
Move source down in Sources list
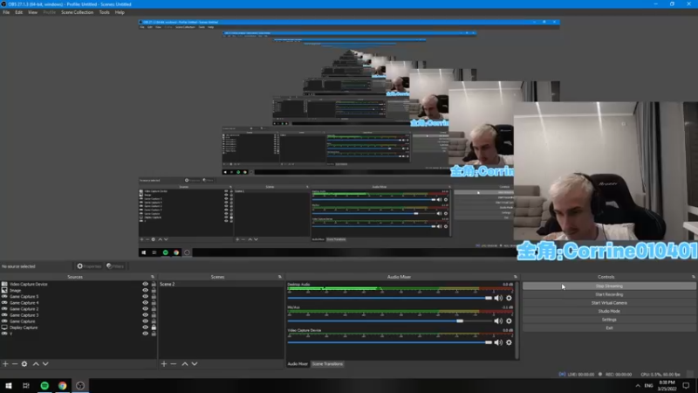(45, 364)
